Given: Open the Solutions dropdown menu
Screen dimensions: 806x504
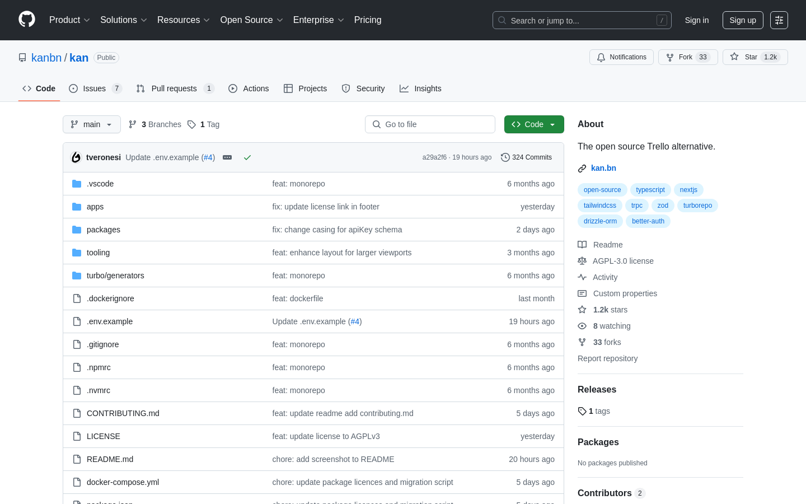Looking at the screenshot, I should click(124, 20).
